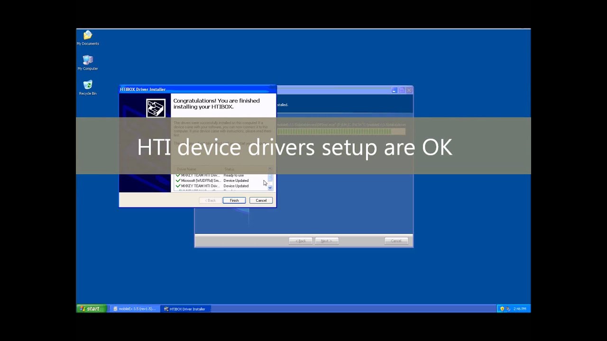Viewport: 607px width, 341px height.
Task: Click the 2:46 PM taskbar clock
Action: (x=520, y=309)
